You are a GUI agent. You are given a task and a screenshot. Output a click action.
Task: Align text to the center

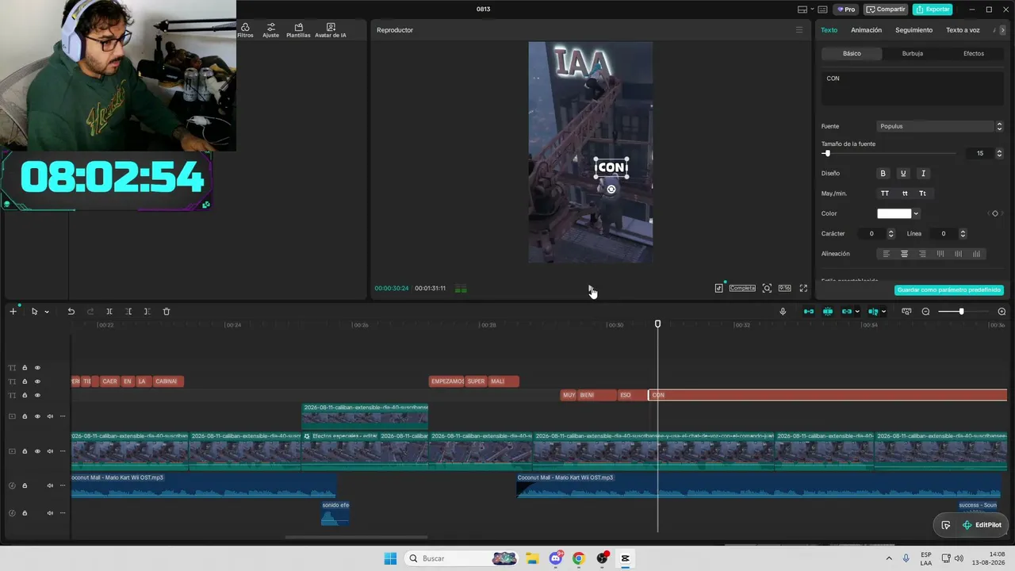904,254
